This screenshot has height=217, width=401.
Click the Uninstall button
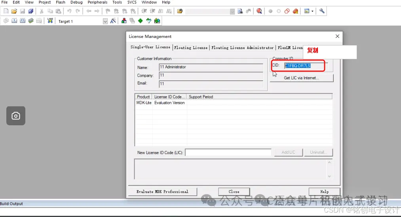(x=318, y=153)
